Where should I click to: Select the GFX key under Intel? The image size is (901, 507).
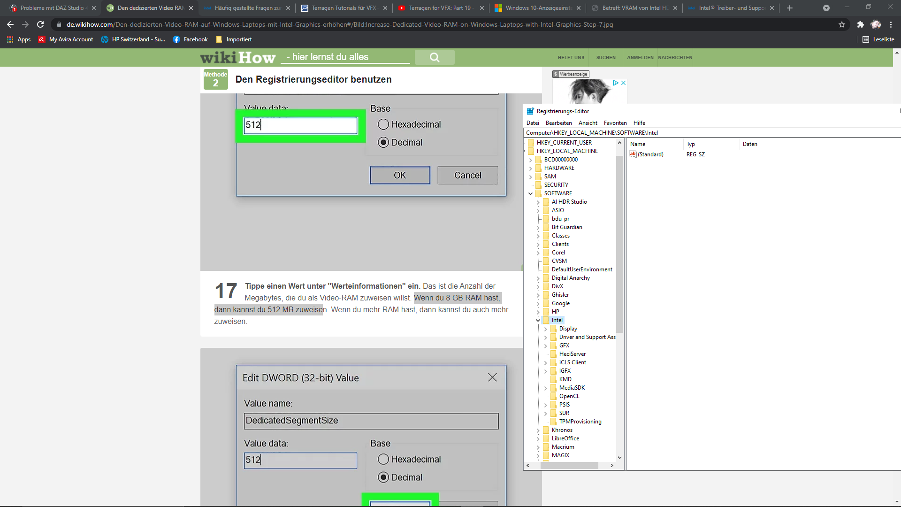click(564, 346)
